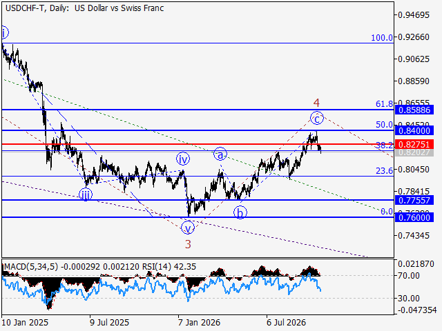Click the Fibonacci 38.2 level label
This screenshot has width=442, height=331.
[x=384, y=146]
